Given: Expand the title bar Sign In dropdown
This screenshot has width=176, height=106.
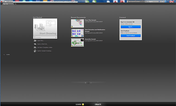Looking at the screenshot, I should click(x=157, y=1).
